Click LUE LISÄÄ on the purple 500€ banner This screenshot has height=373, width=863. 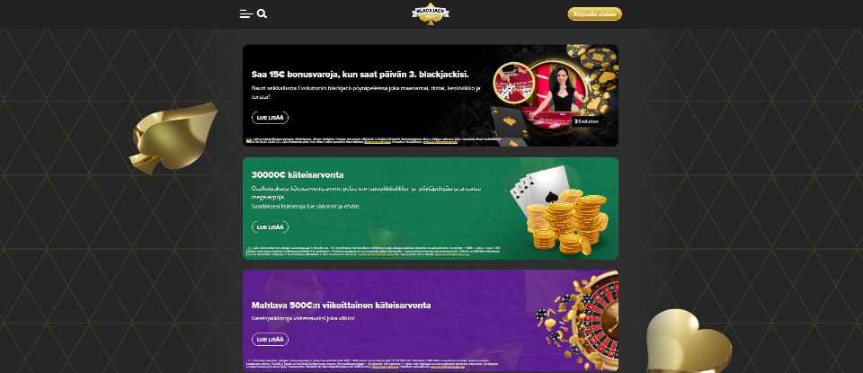coord(270,340)
